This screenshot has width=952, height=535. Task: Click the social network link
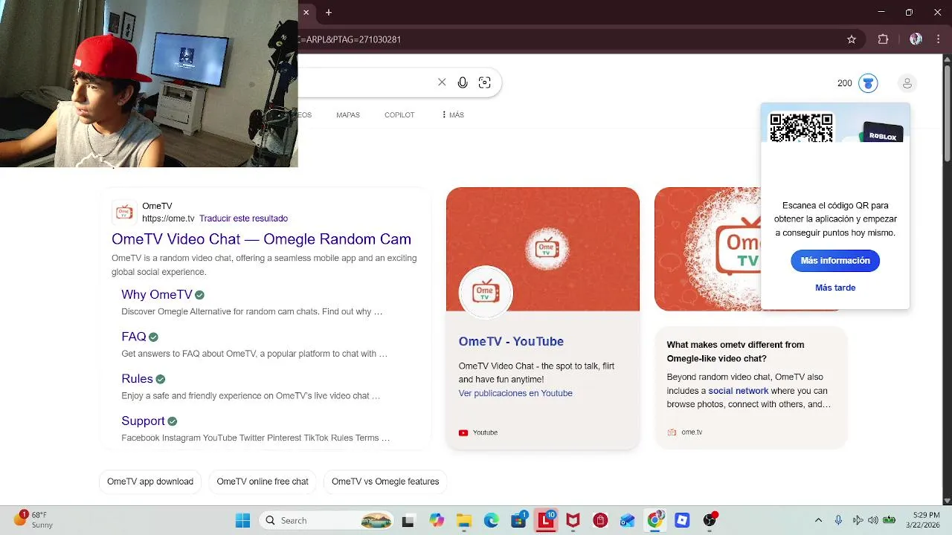tap(738, 391)
